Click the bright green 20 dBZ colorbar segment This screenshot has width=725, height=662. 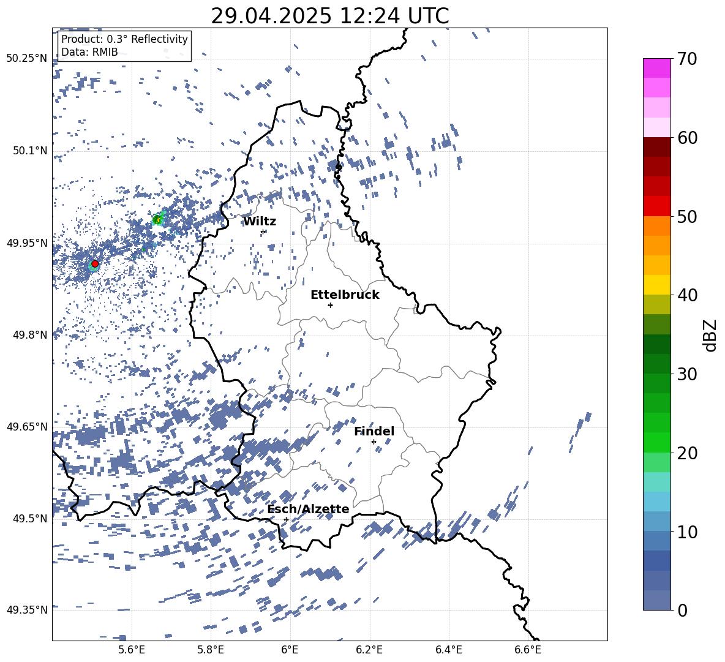(656, 442)
